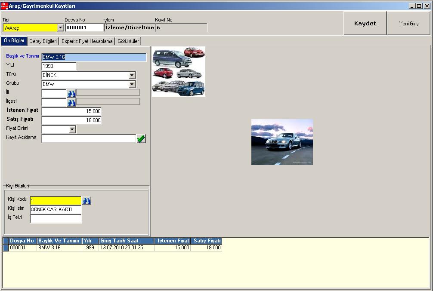This screenshot has width=433, height=291.
Task: Click the green checkmark next to Kayıt Açıklama
Action: pos(141,139)
